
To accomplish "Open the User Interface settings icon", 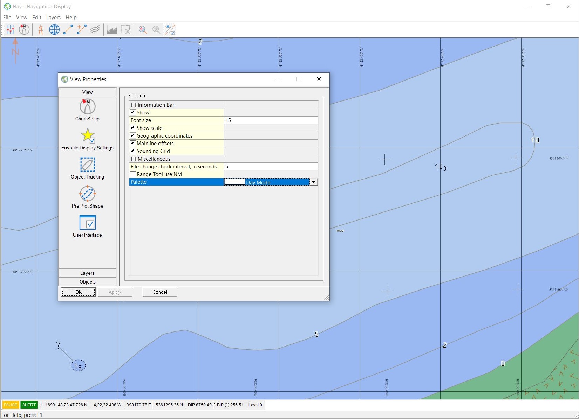I will click(x=87, y=223).
